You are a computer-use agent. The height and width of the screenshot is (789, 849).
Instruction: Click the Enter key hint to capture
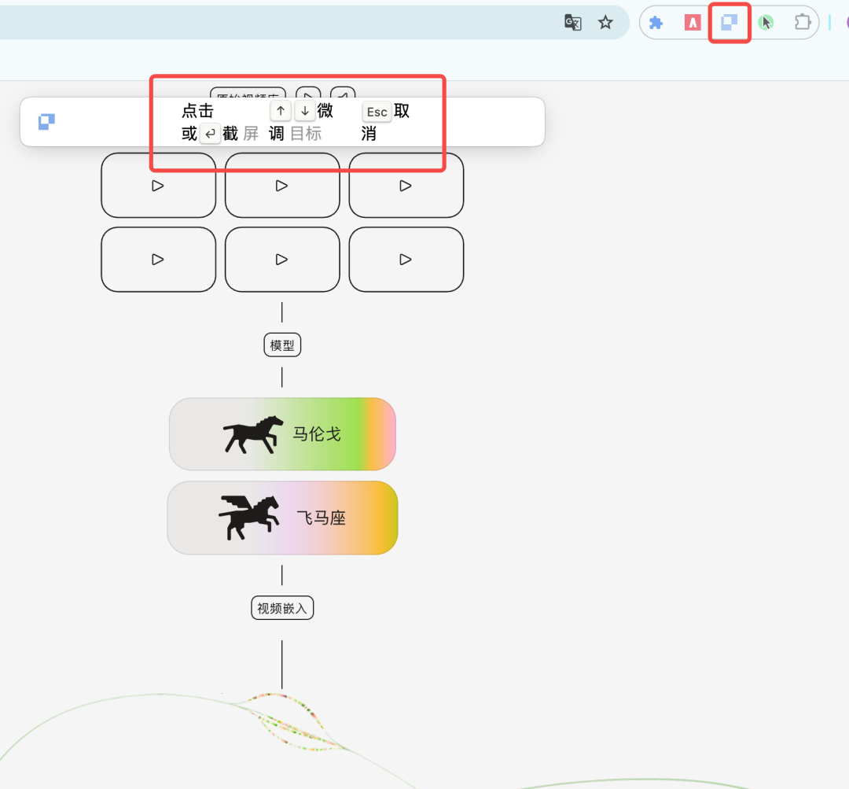coord(210,134)
